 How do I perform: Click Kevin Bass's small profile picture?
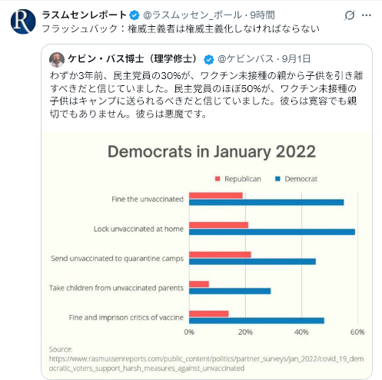[57, 60]
